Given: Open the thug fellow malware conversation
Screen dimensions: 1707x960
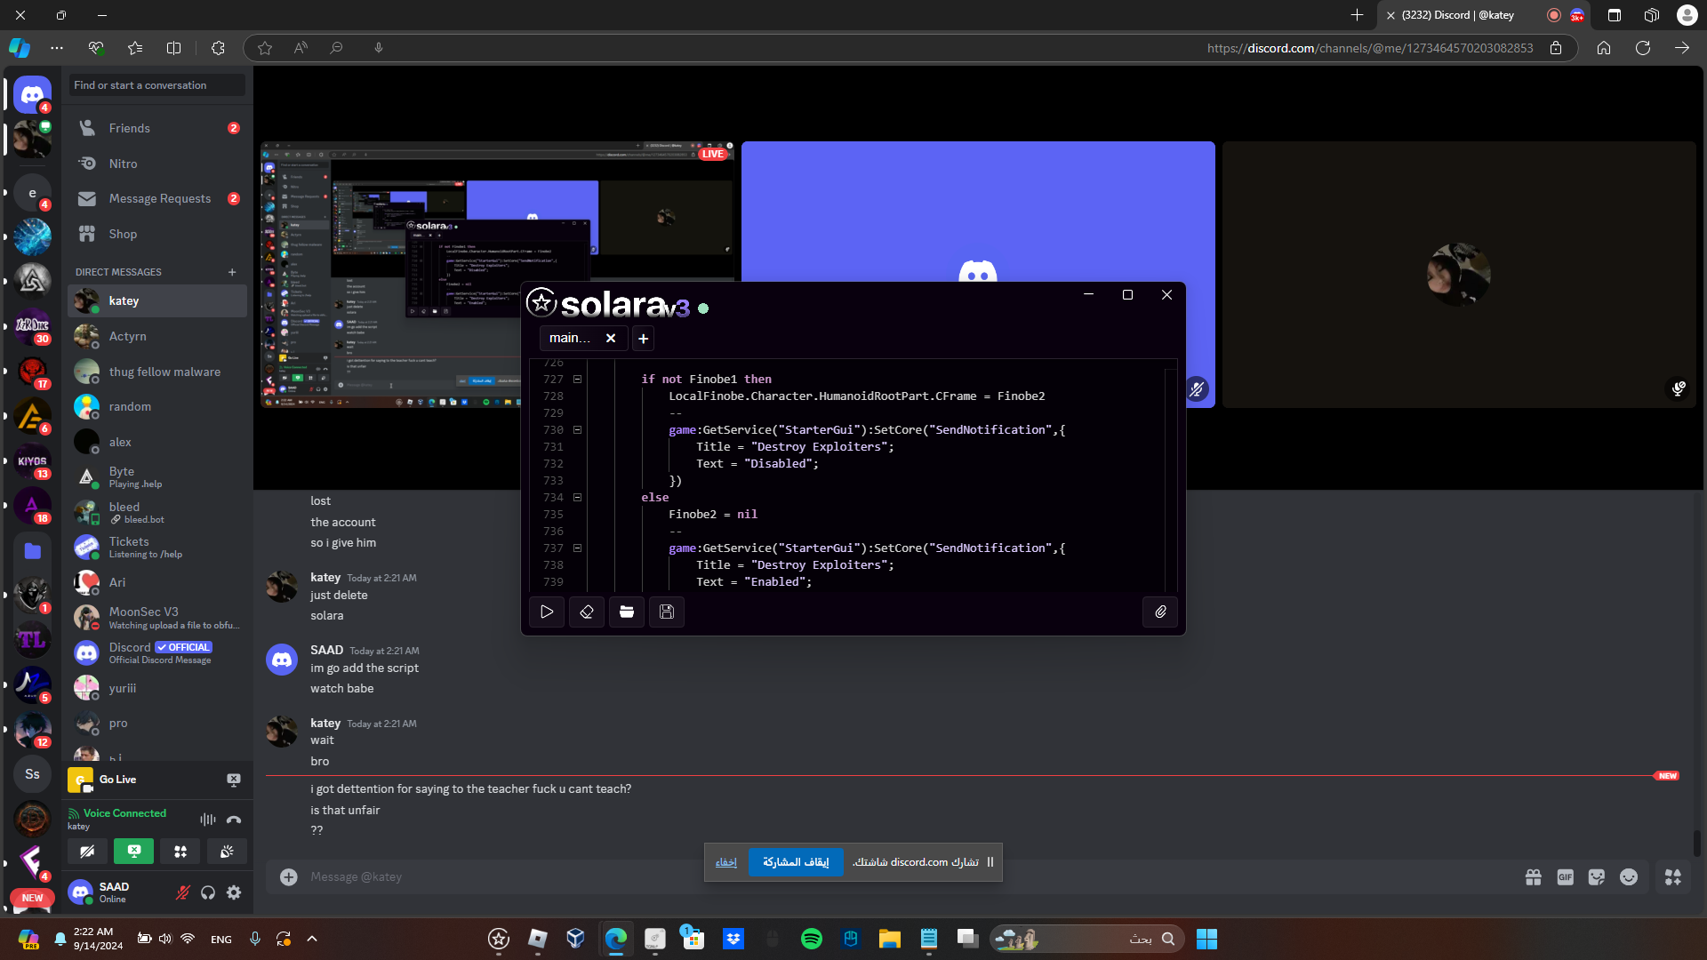Looking at the screenshot, I should (157, 372).
